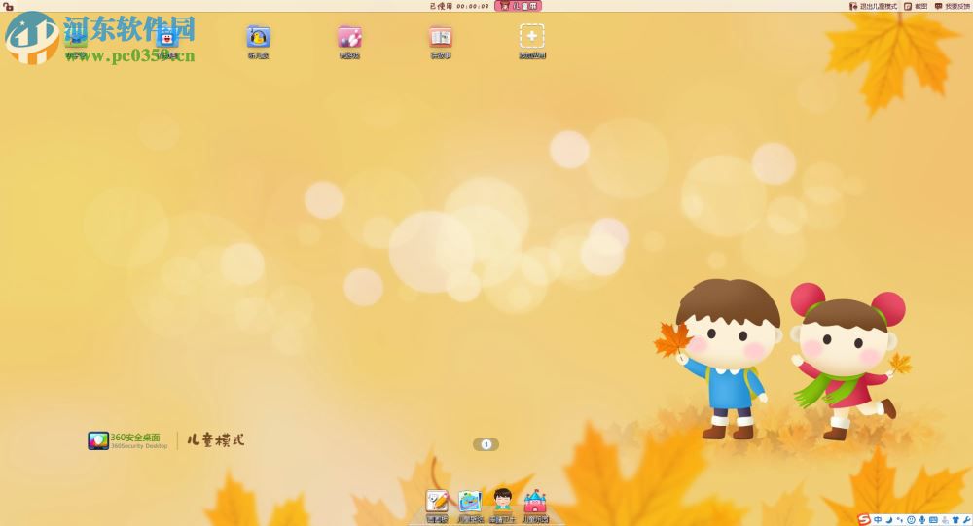Open the 听儿歌 duck headphones icon
973x526 pixels.
pyautogui.click(x=258, y=37)
